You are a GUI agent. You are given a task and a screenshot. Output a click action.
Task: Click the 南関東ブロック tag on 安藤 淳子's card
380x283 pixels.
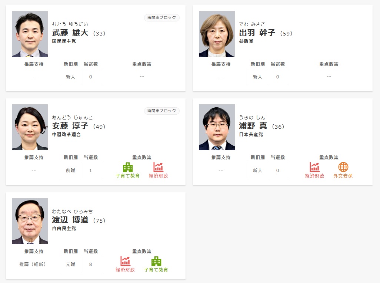click(161, 111)
